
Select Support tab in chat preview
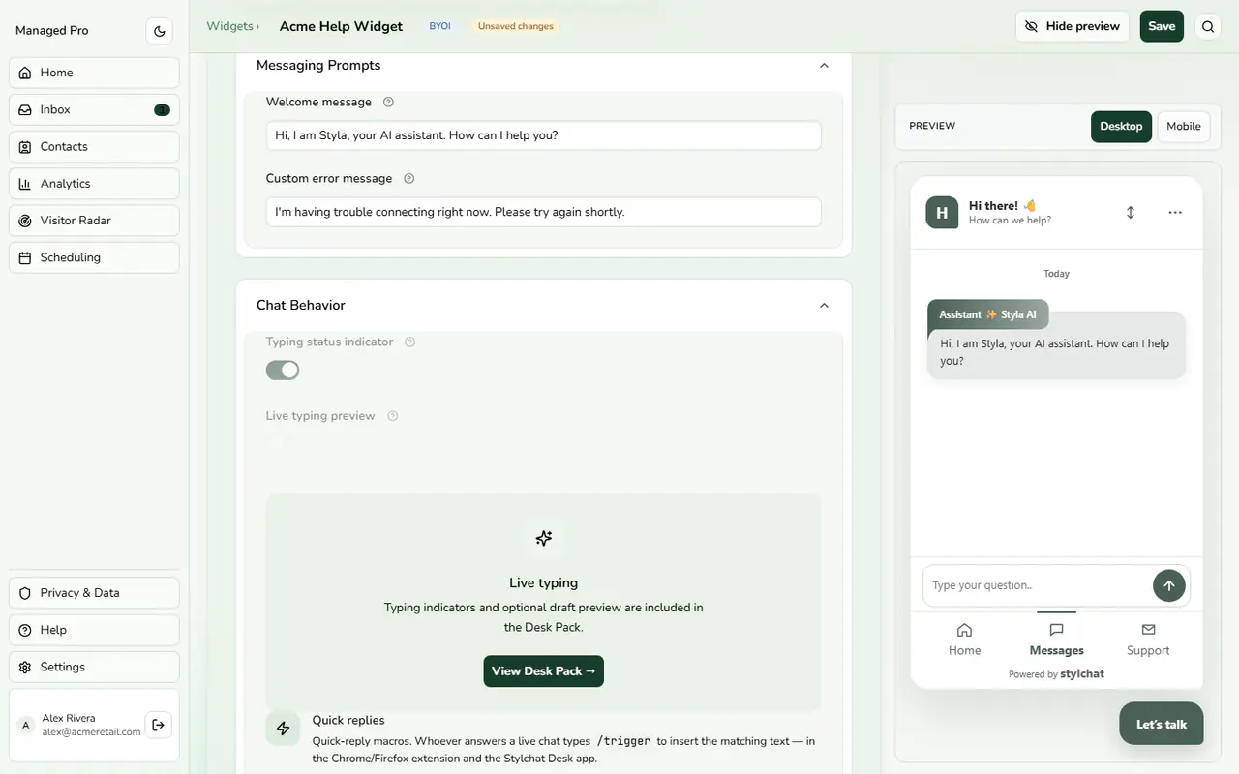pos(1148,640)
